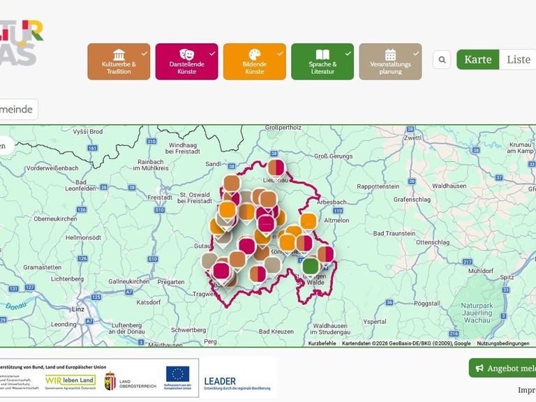The height and width of the screenshot is (402, 536).
Task: Click the Sprache & Literatur book icon
Action: pyautogui.click(x=322, y=54)
